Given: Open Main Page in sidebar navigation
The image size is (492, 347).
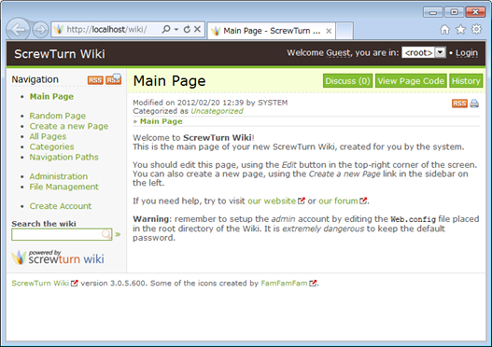Looking at the screenshot, I should click(51, 96).
